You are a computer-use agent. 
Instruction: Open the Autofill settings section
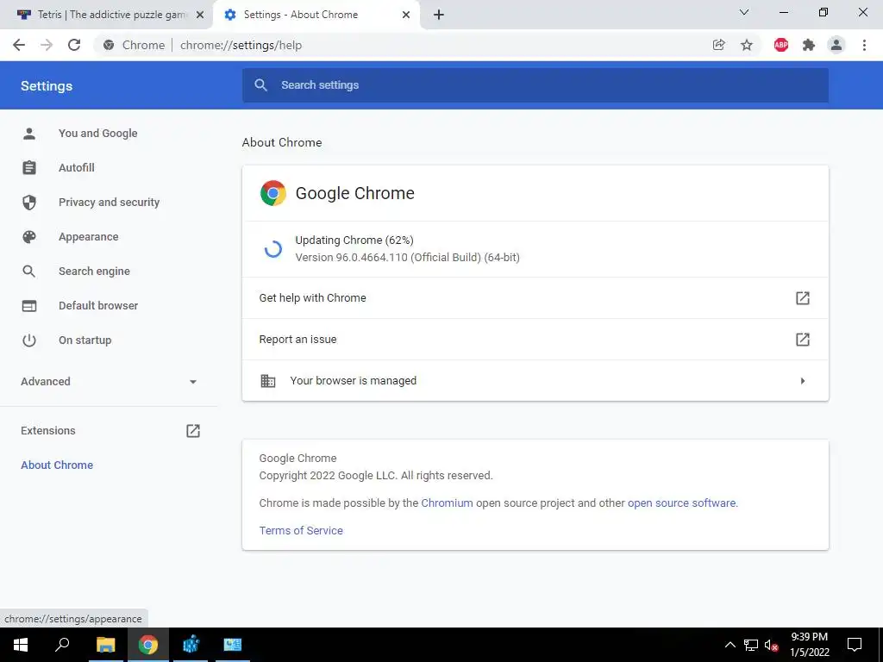[77, 168]
